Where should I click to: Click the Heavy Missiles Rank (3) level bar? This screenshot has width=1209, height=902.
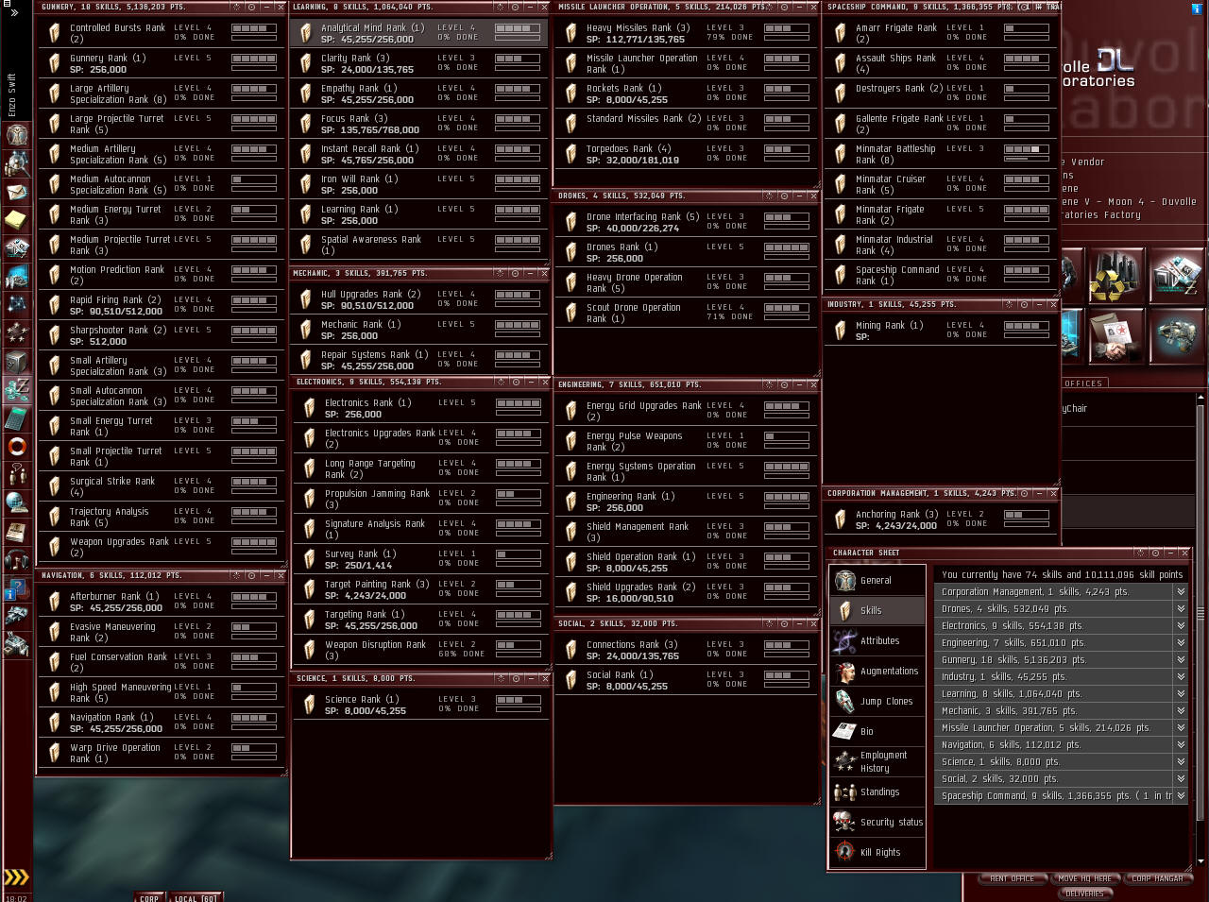pyautogui.click(x=786, y=29)
